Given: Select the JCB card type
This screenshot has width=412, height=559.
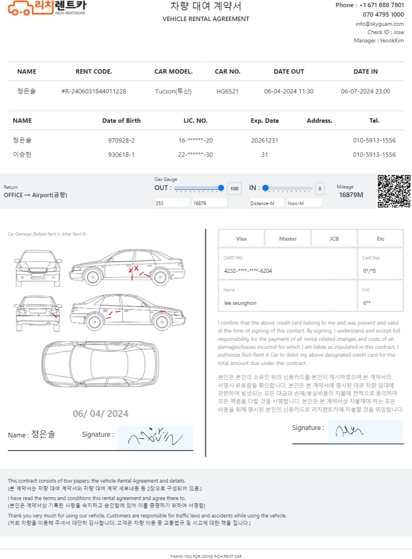Looking at the screenshot, I should 334,239.
